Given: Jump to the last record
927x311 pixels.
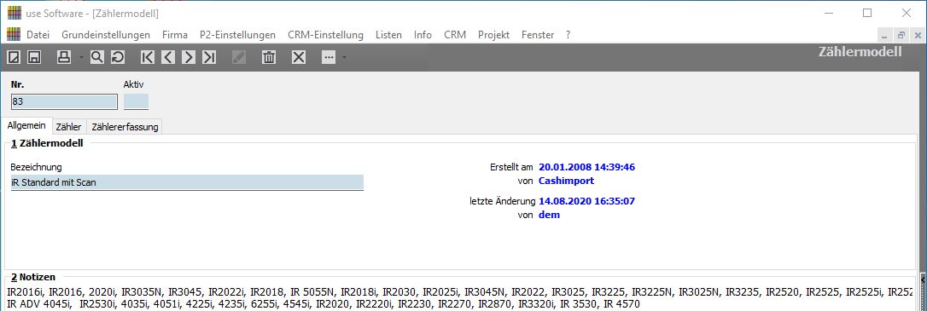Looking at the screenshot, I should point(209,57).
